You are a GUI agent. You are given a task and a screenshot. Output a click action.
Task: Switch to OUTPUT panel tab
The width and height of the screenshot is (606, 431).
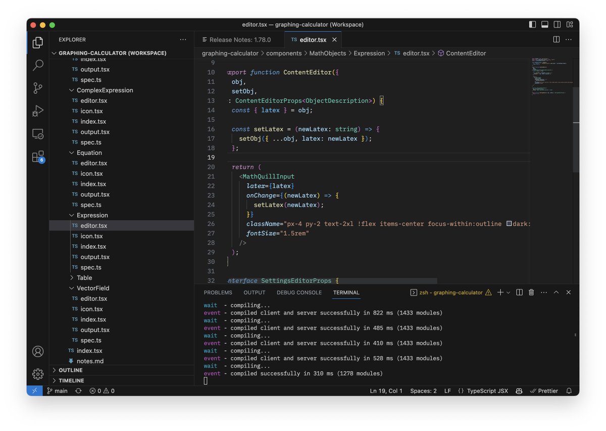[255, 292]
